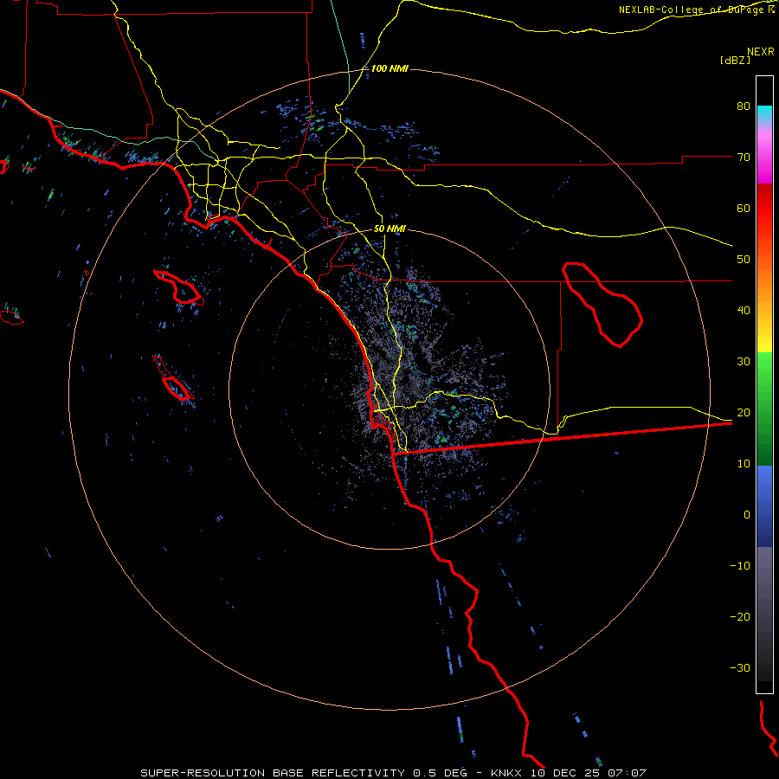Click the dBZ units label
Image resolution: width=779 pixels, height=779 pixels.
point(735,61)
